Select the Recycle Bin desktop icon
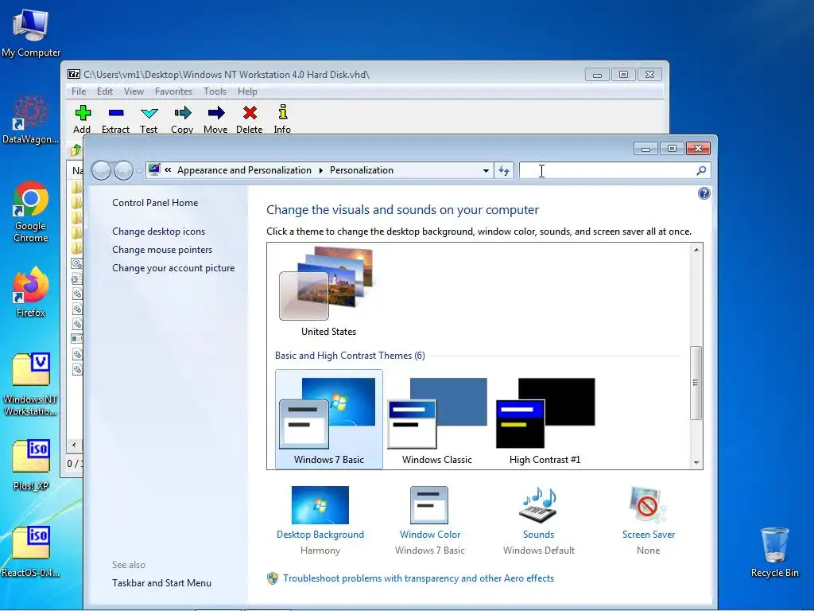This screenshot has width=814, height=611. tap(774, 552)
